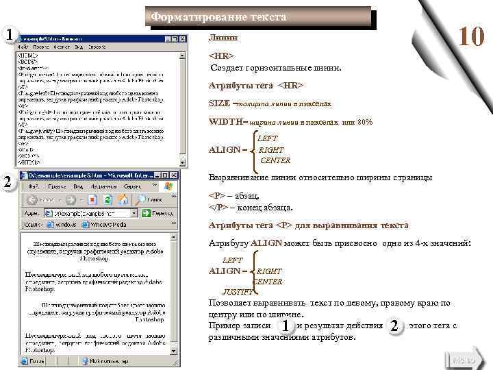Maximize the Internet Explorer window
The height and width of the screenshot is (370, 493).
click(x=165, y=175)
